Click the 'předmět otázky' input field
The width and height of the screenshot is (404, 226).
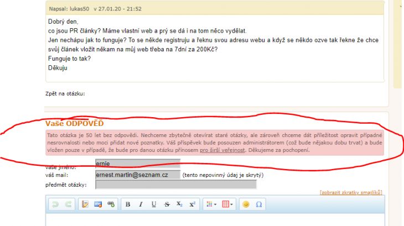pos(176,185)
